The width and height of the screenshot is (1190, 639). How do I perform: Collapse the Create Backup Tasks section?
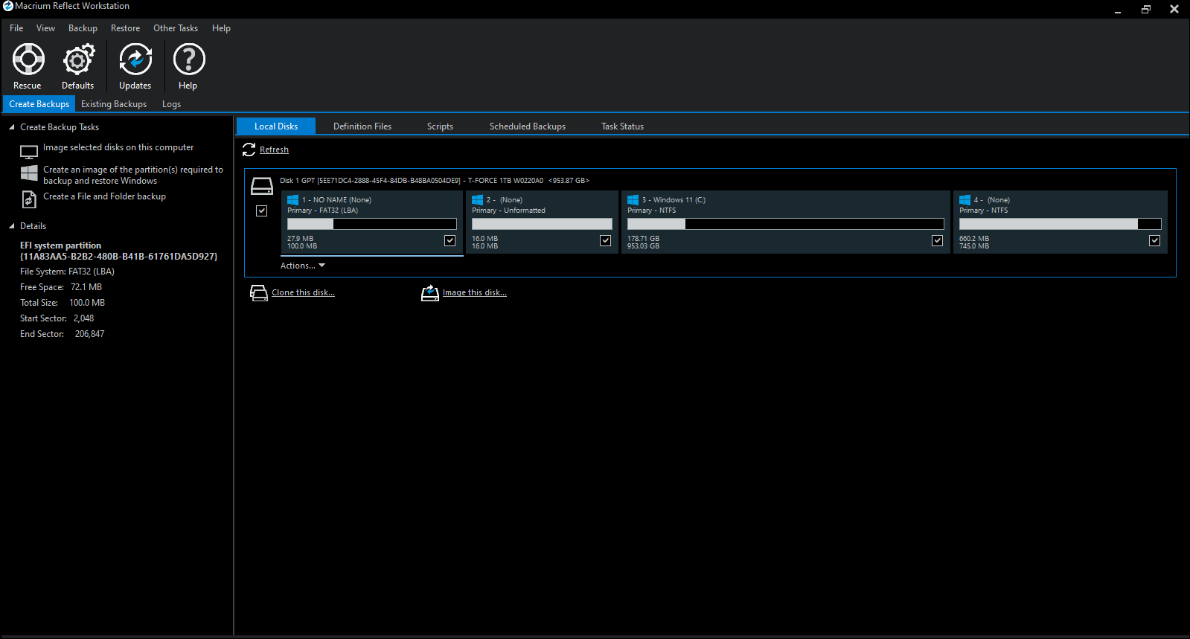(12, 127)
